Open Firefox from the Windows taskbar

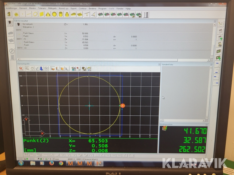[x=51, y=163]
